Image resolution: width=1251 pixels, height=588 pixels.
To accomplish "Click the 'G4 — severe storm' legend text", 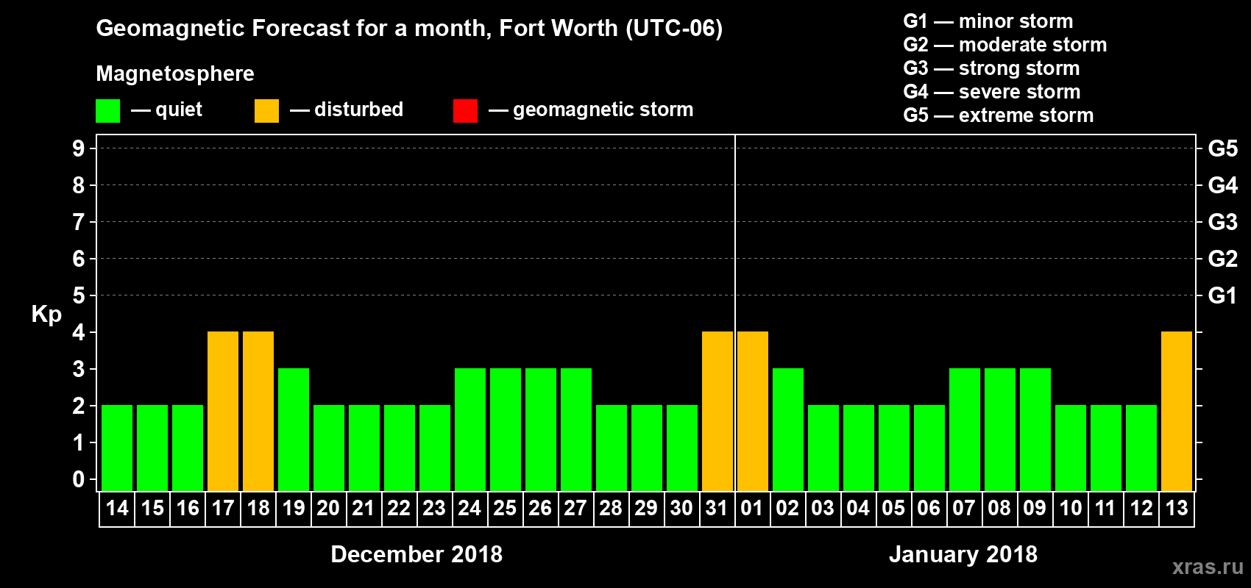I will (992, 92).
